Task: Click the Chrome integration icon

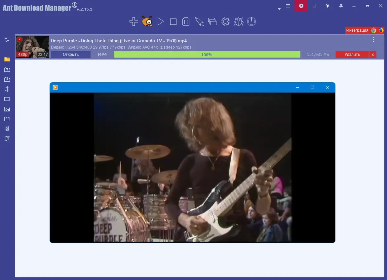Action: [373, 30]
